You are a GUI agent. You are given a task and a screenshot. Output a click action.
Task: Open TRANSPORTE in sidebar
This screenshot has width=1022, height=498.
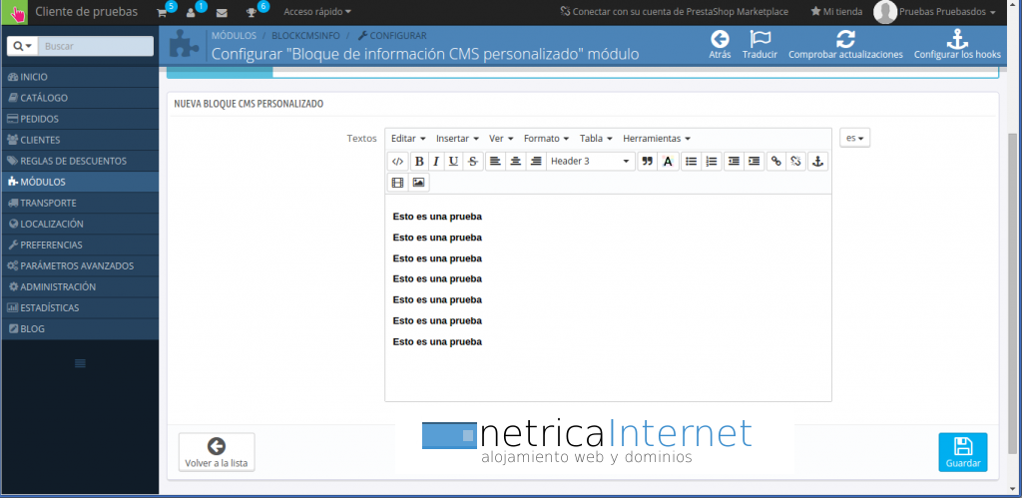point(80,203)
